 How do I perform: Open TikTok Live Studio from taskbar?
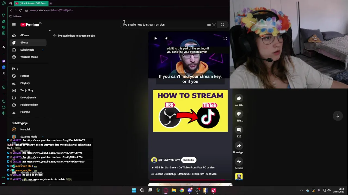pos(214,190)
